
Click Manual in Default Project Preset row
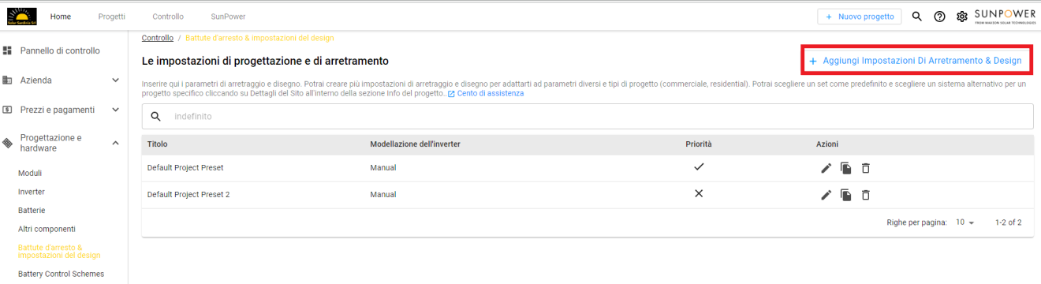pyautogui.click(x=383, y=168)
